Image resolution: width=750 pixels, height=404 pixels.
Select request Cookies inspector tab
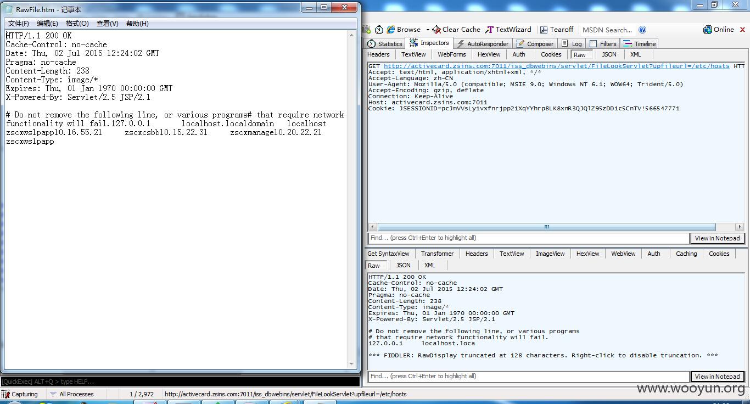click(551, 54)
